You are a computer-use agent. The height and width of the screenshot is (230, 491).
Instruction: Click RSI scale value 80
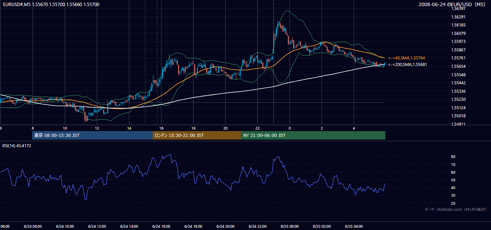[453, 157]
